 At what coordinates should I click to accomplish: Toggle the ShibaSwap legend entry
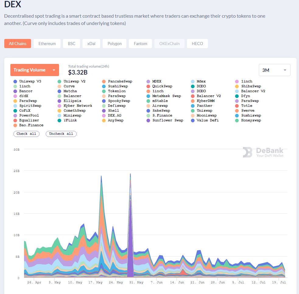click(248, 86)
